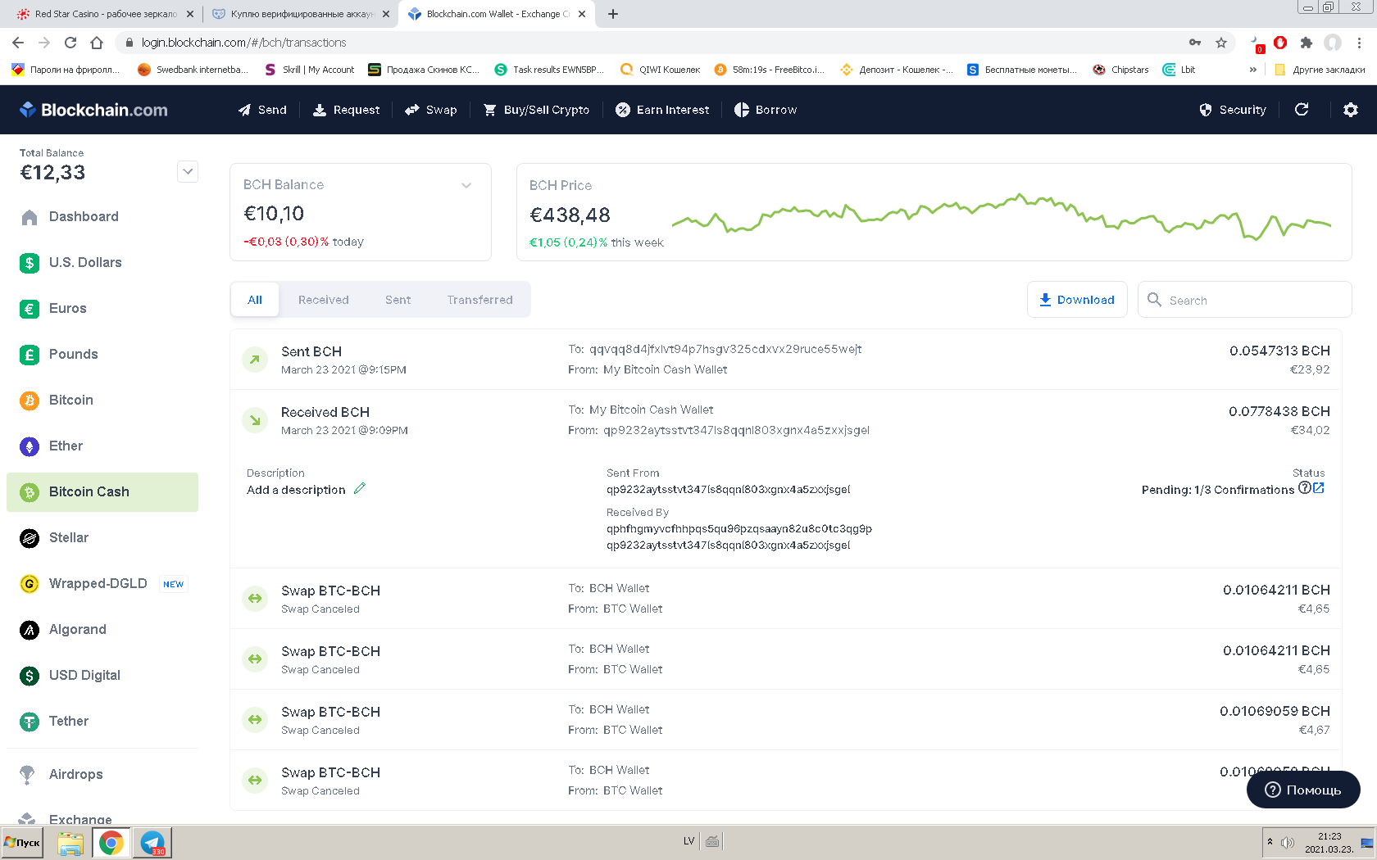
Task: Expand the BCH Balance chevron
Action: coord(466,185)
